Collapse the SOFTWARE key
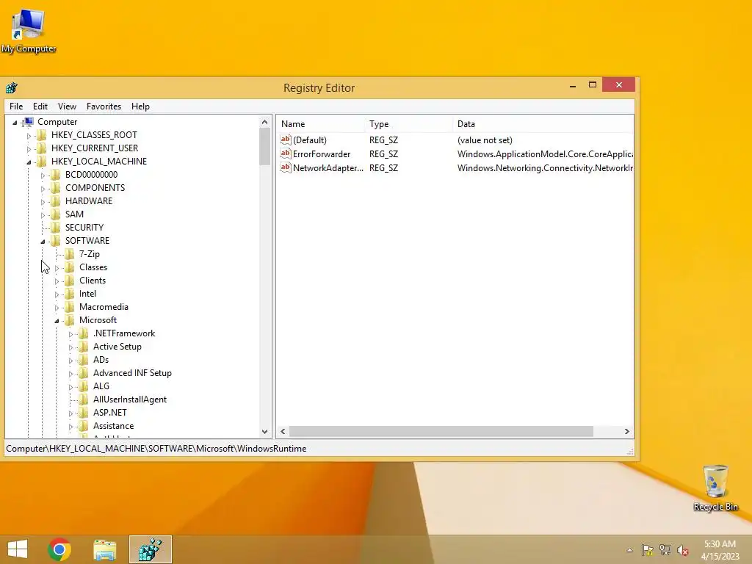The image size is (752, 564). tap(43, 242)
